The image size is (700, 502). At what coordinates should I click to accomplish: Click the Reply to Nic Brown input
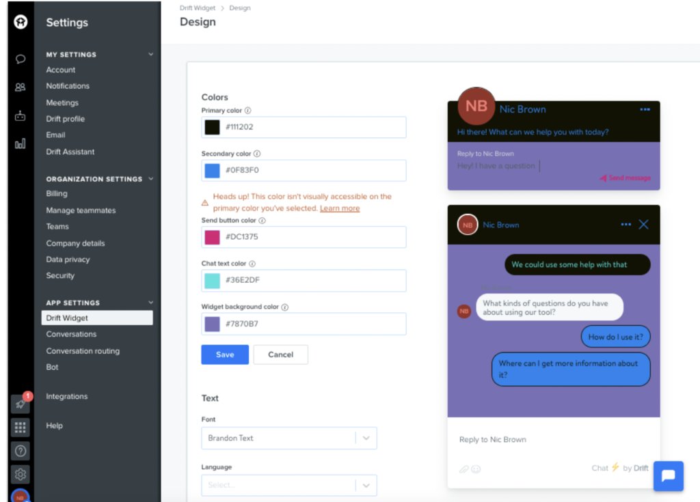pos(493,440)
